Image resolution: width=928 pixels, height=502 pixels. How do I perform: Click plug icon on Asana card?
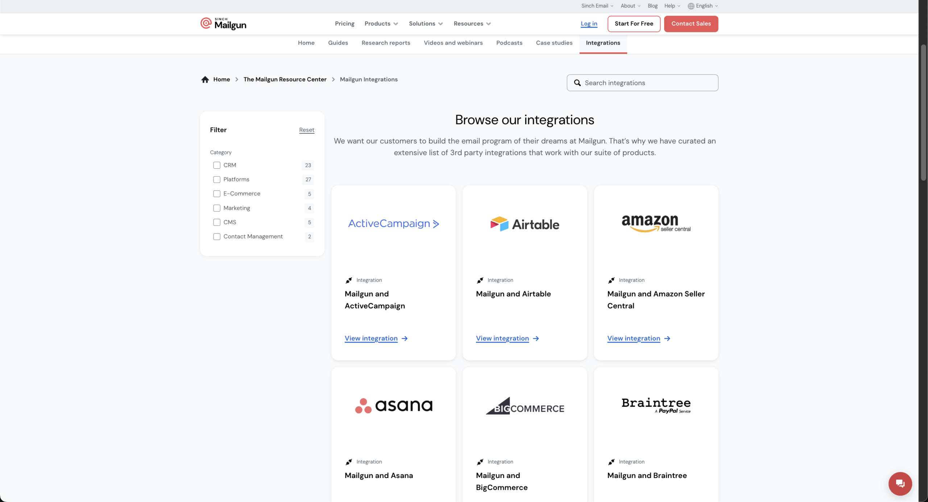pos(349,462)
